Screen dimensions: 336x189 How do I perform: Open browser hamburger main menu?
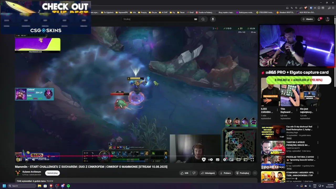click(x=333, y=8)
